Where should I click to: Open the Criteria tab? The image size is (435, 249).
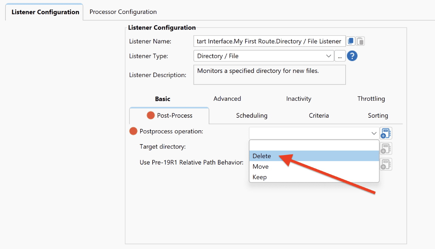click(x=319, y=116)
